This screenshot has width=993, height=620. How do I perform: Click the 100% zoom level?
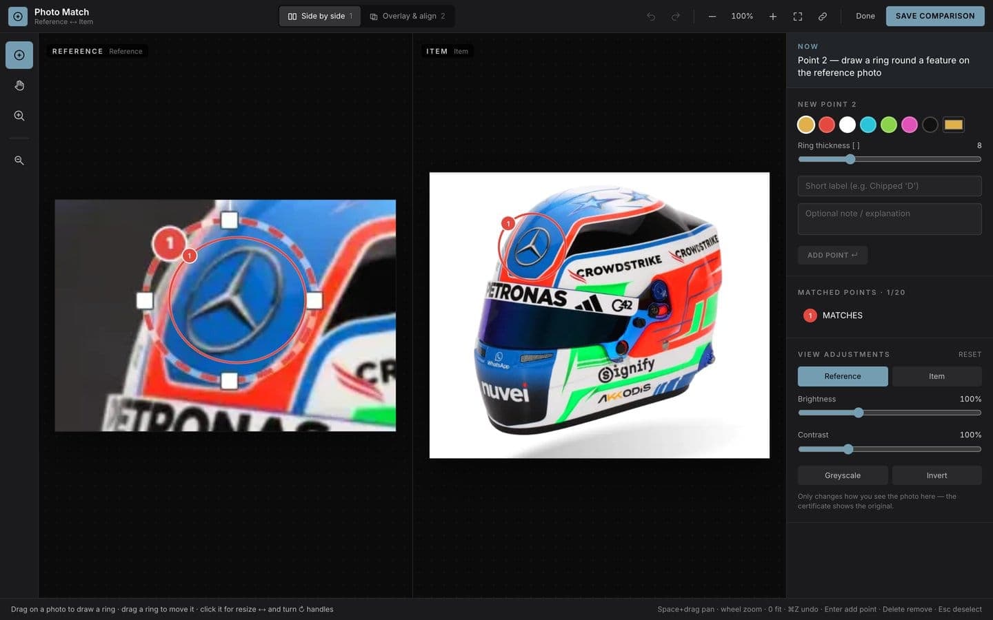pos(742,16)
